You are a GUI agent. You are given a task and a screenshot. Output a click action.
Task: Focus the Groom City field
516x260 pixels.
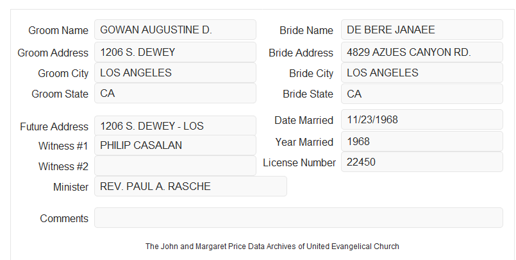tap(175, 73)
